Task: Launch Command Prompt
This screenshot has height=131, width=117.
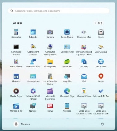Action: tap(16, 50)
